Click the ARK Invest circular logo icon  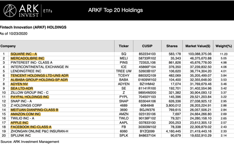(x=10, y=11)
